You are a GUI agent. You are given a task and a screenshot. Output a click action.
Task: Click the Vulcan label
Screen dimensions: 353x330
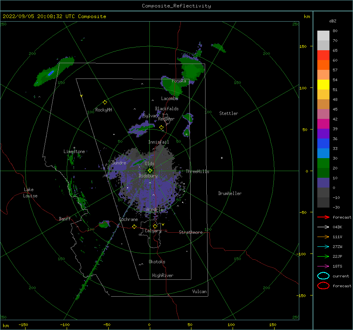tap(200, 292)
